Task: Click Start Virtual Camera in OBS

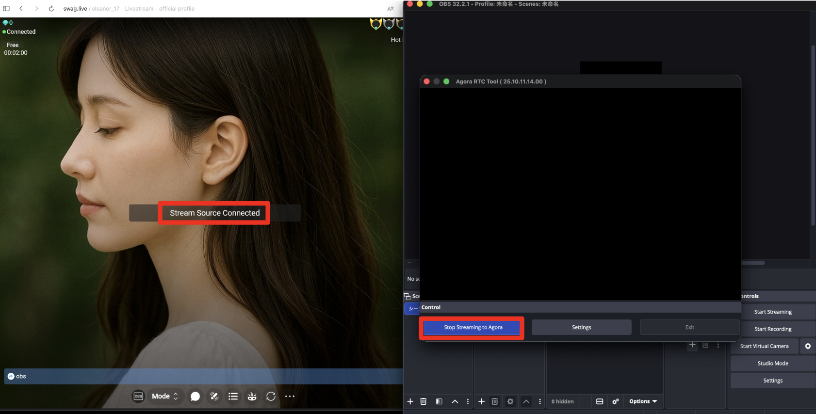Action: 764,346
